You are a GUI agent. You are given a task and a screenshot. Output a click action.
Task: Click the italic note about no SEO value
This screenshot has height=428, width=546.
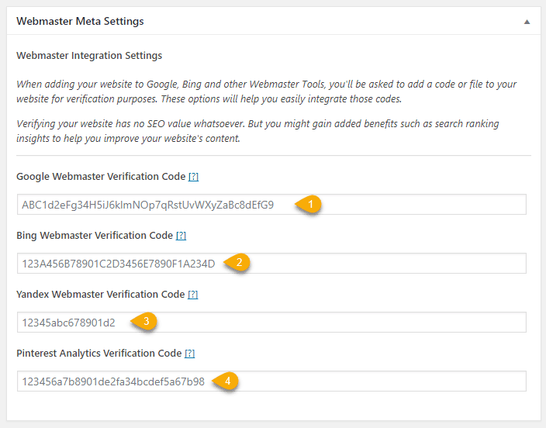[x=257, y=131]
